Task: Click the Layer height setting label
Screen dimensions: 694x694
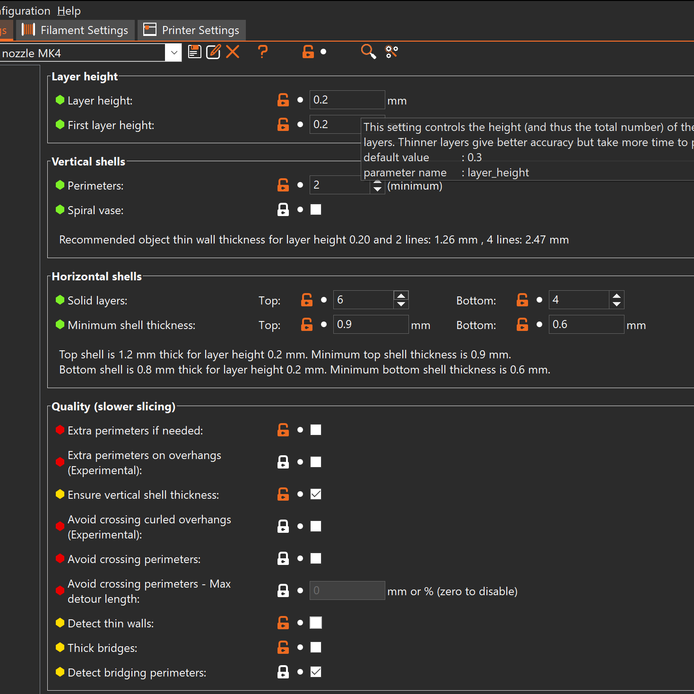Action: click(100, 101)
